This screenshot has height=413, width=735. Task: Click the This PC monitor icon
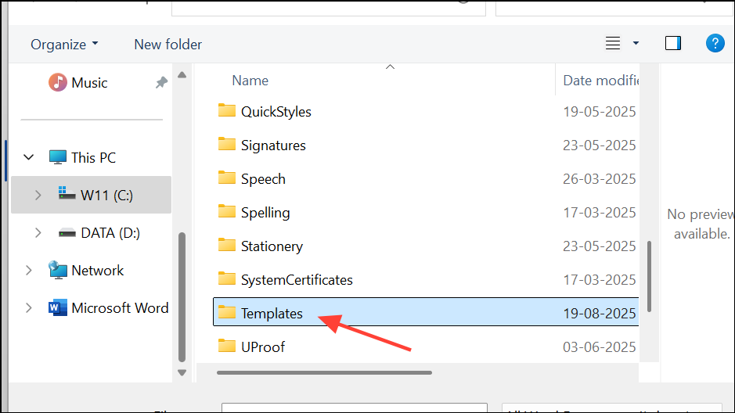coord(58,157)
